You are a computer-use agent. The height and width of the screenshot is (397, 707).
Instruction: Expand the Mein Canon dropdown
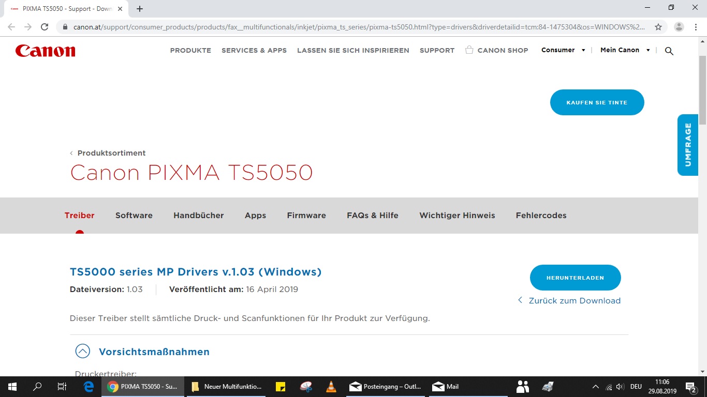click(x=625, y=50)
